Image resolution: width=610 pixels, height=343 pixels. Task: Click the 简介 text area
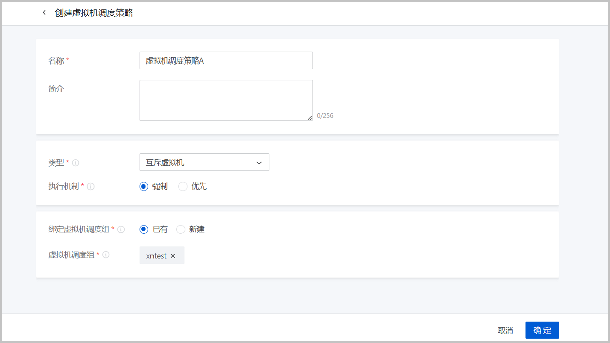coord(226,101)
